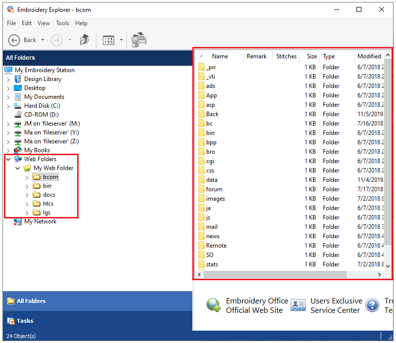Open the File menu
The image size is (396, 343).
11,23
